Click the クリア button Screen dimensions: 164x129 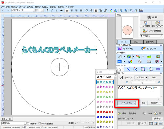pyautogui.click(x=142, y=123)
